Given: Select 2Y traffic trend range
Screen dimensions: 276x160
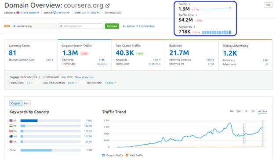Looking at the screenshot, I should [x=253, y=111].
